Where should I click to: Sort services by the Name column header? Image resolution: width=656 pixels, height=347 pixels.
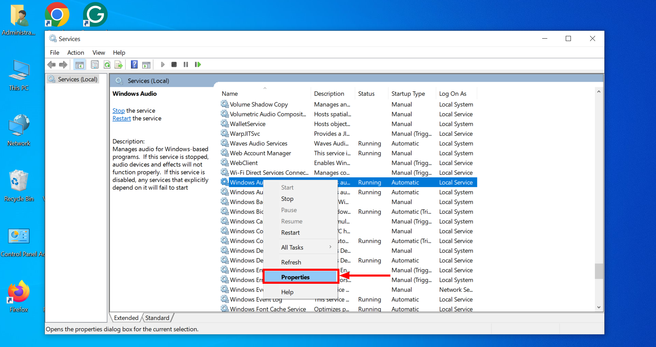[230, 94]
